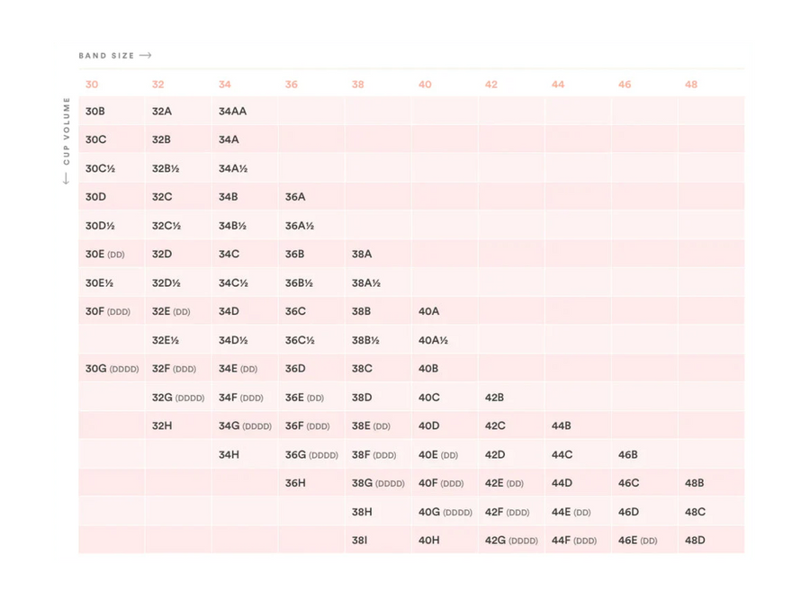Select the 44F (DDD) size cell
The height and width of the screenshot is (600, 810).
tap(574, 541)
